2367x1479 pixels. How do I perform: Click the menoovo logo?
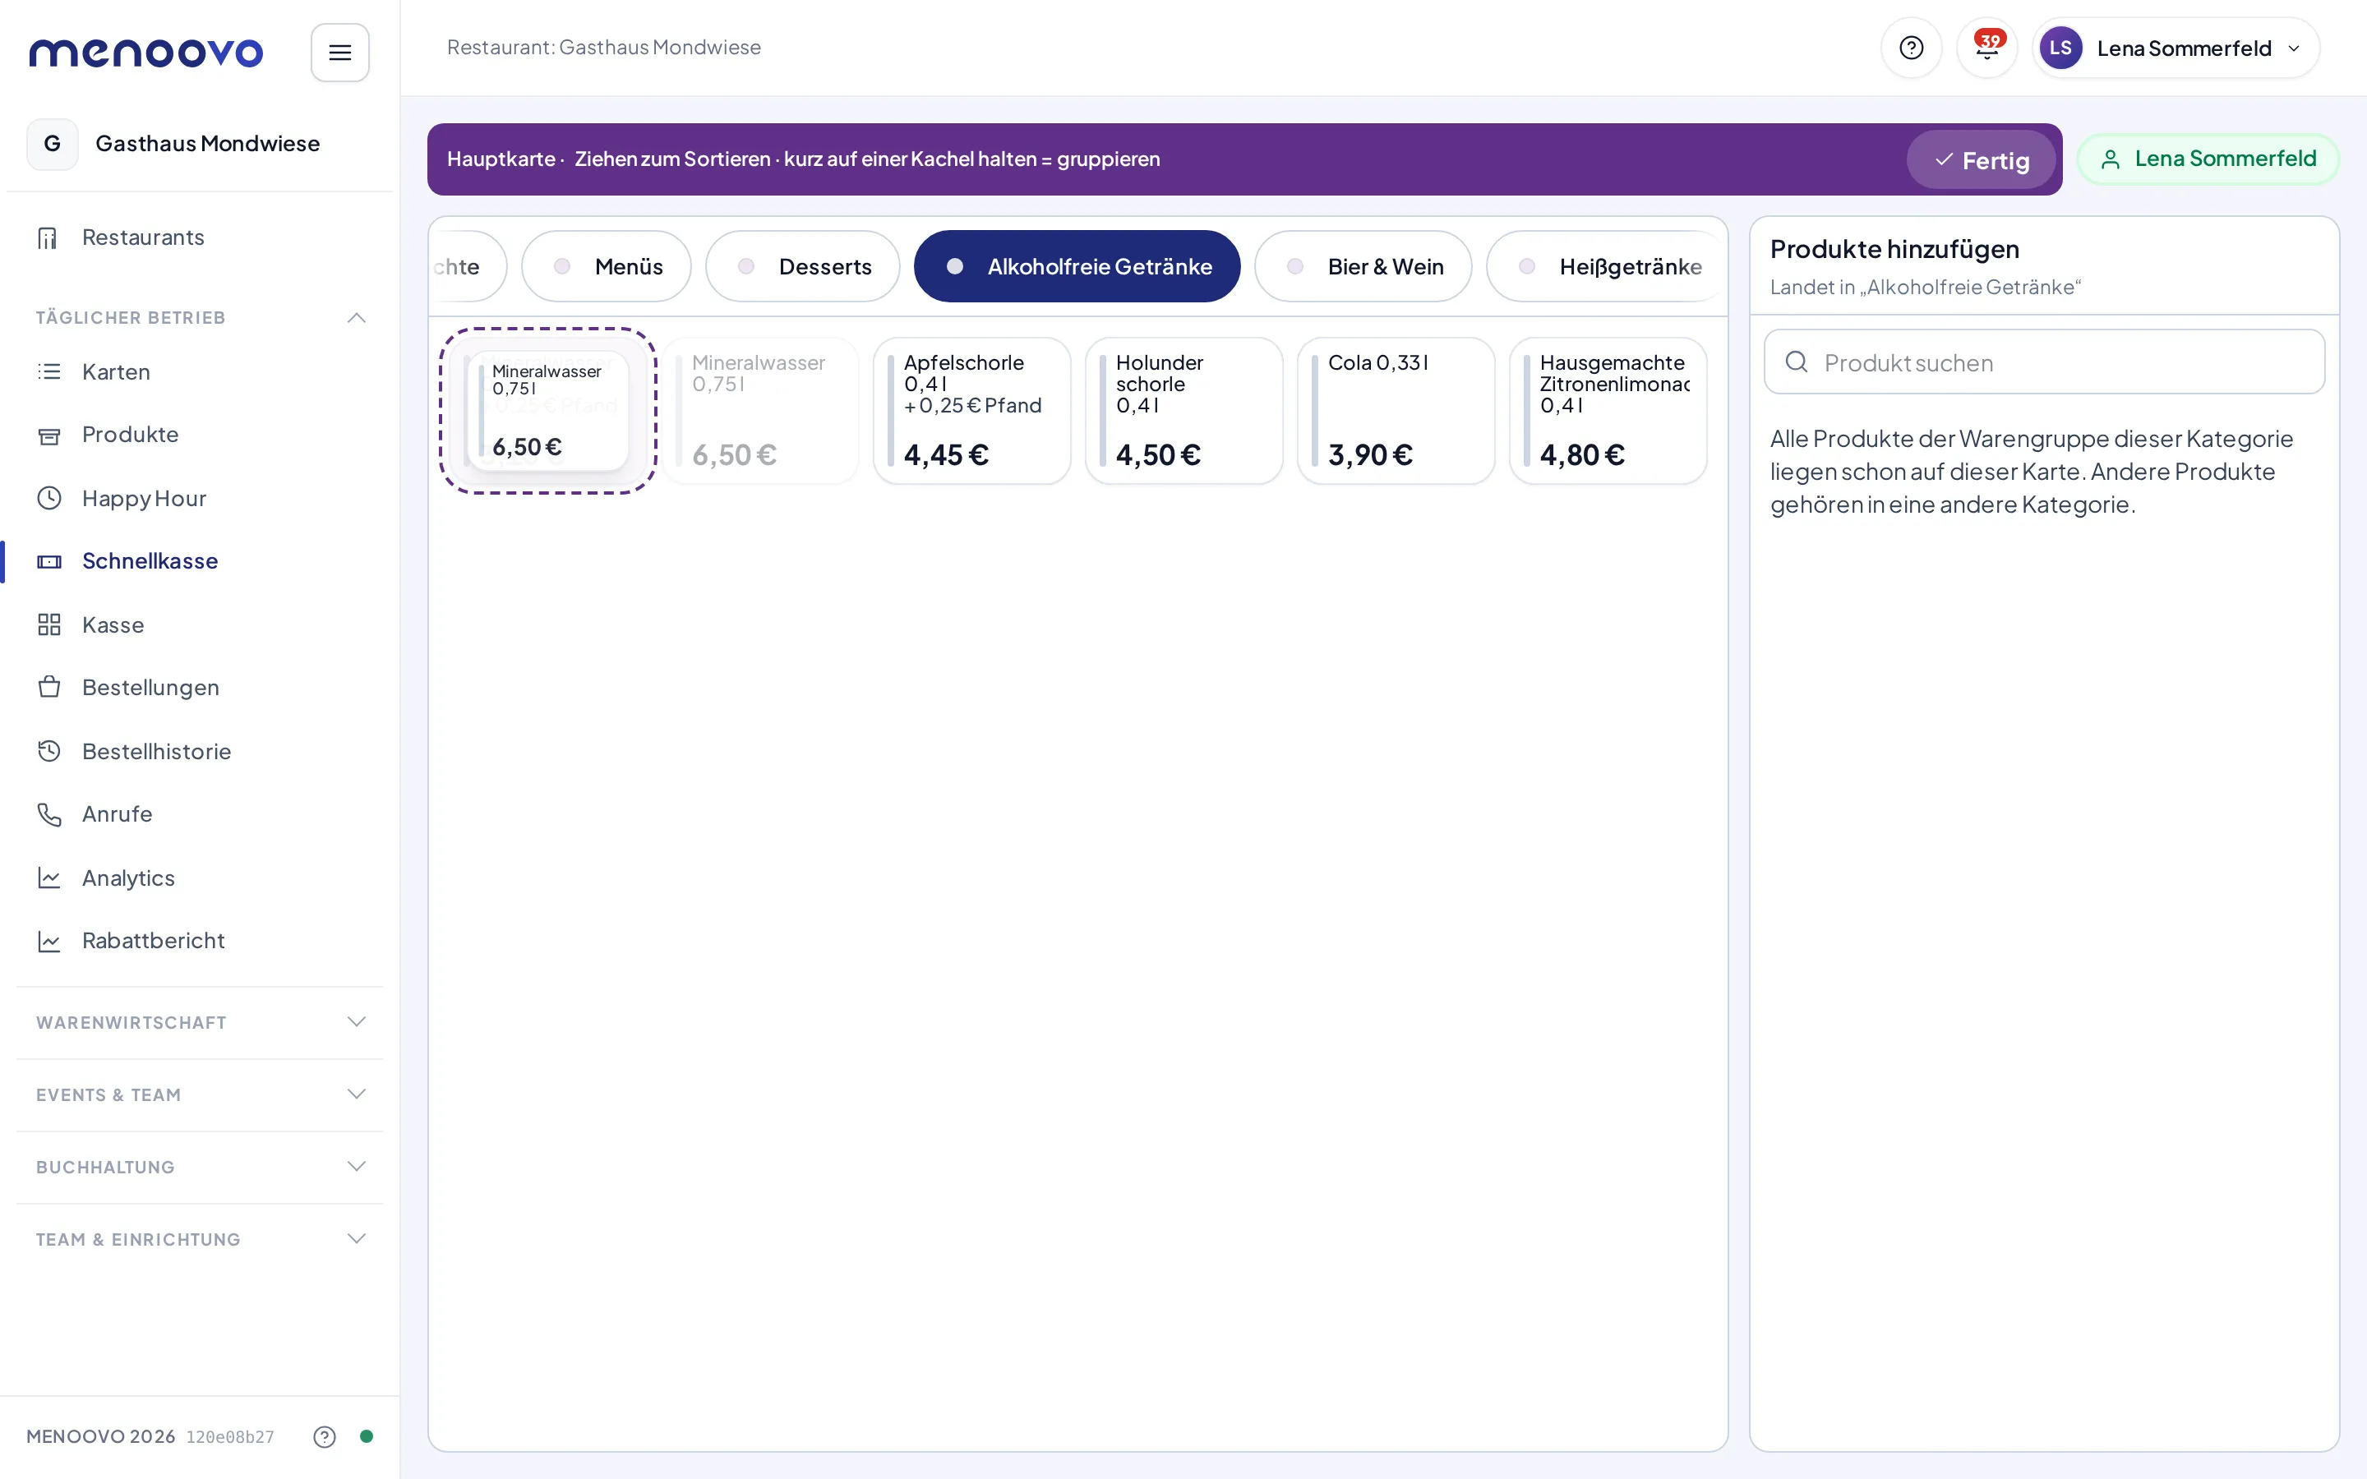pyautogui.click(x=145, y=52)
